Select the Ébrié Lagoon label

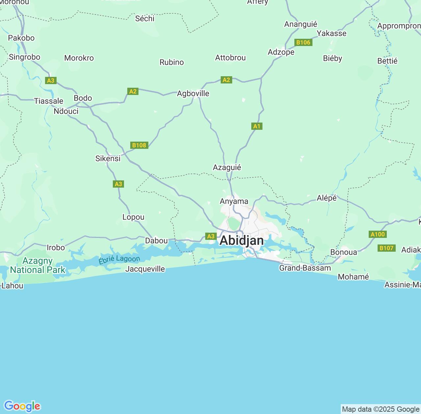point(119,260)
